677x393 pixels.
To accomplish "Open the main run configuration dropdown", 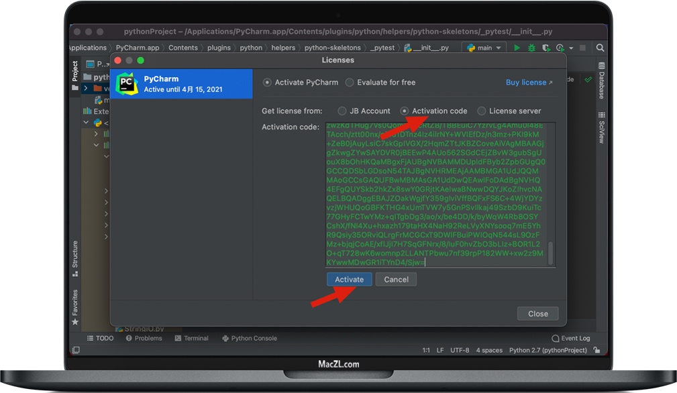I will (484, 48).
